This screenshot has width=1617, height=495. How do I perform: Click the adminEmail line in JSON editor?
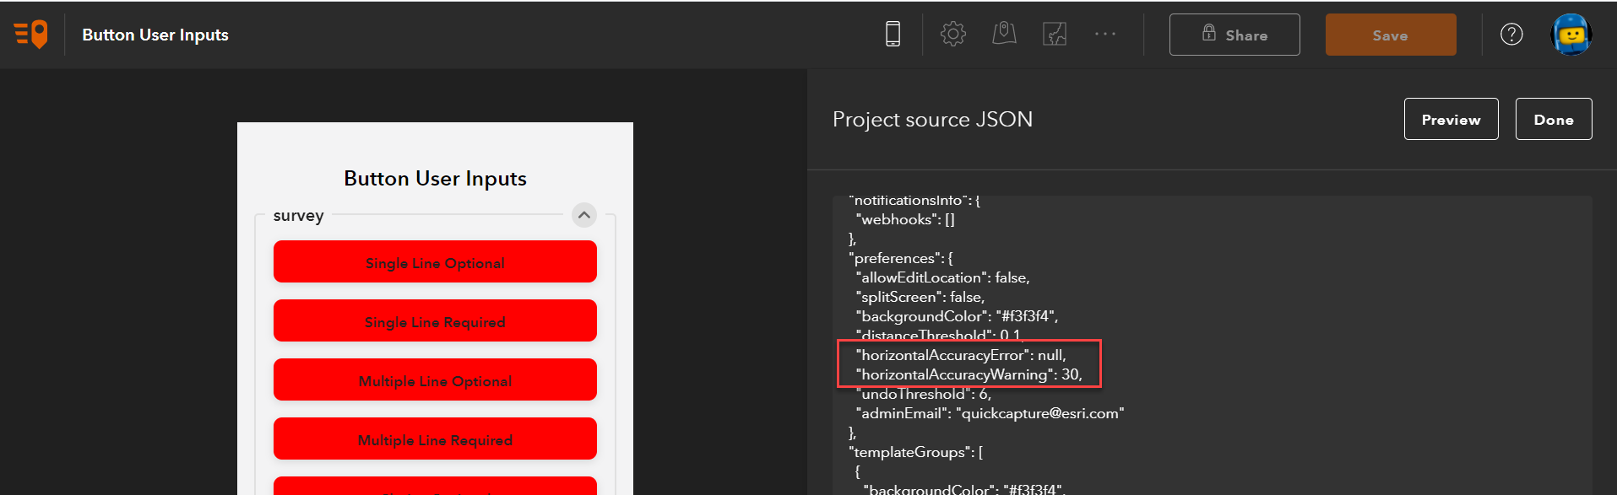(990, 413)
